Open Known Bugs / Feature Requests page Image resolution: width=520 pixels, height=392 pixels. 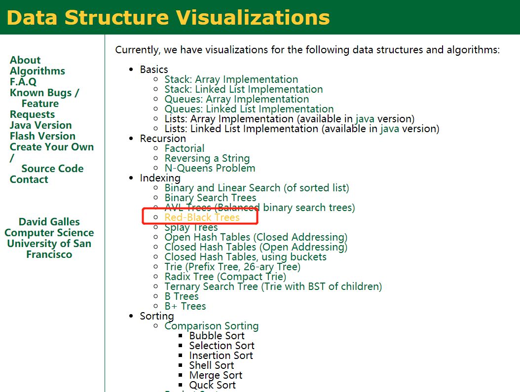coord(44,104)
